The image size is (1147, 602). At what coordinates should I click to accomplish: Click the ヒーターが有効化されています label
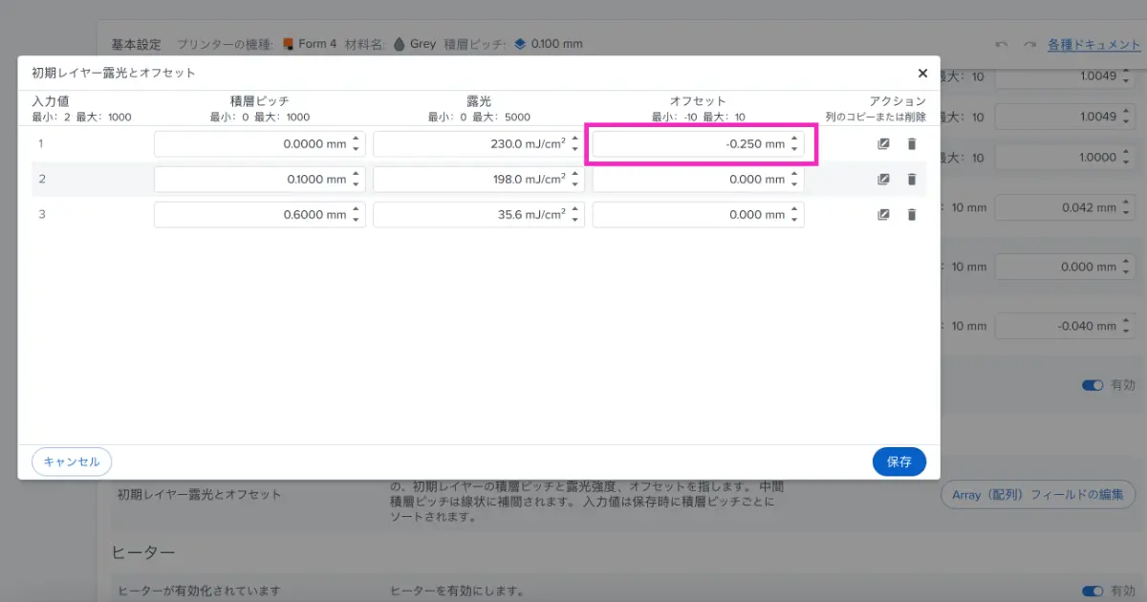199,591
